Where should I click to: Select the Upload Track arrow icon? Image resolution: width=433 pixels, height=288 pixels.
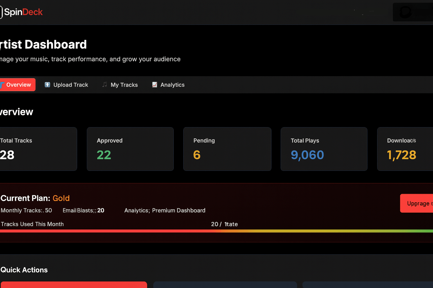pyautogui.click(x=47, y=85)
